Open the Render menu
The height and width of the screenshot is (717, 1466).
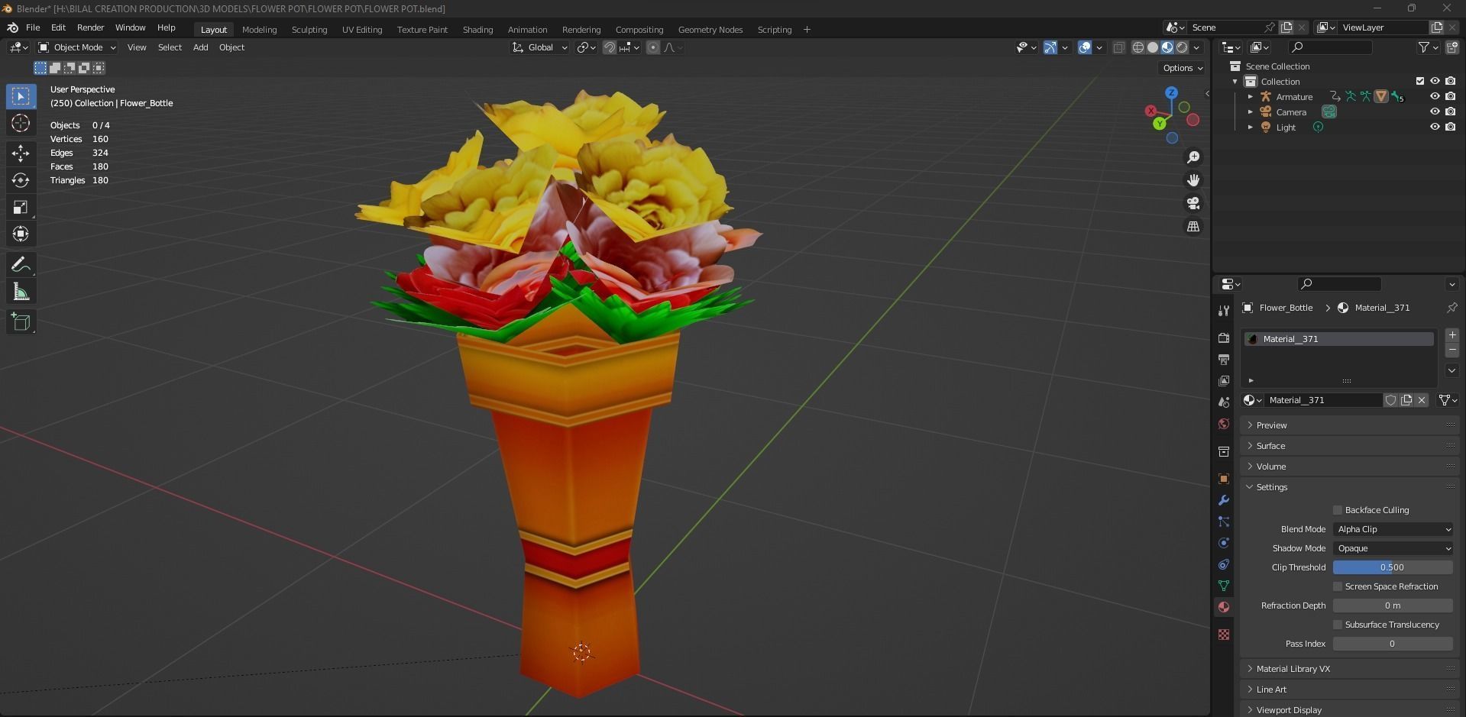(90, 27)
